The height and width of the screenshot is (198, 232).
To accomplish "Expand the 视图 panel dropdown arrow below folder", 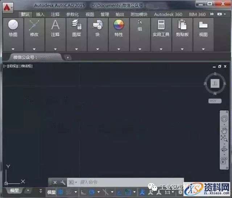I will point(203,49).
